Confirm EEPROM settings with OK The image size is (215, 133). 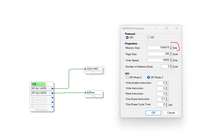(x=153, y=113)
